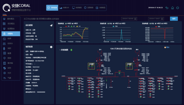
Task: Open start date calendar picker
Action: tap(135, 19)
